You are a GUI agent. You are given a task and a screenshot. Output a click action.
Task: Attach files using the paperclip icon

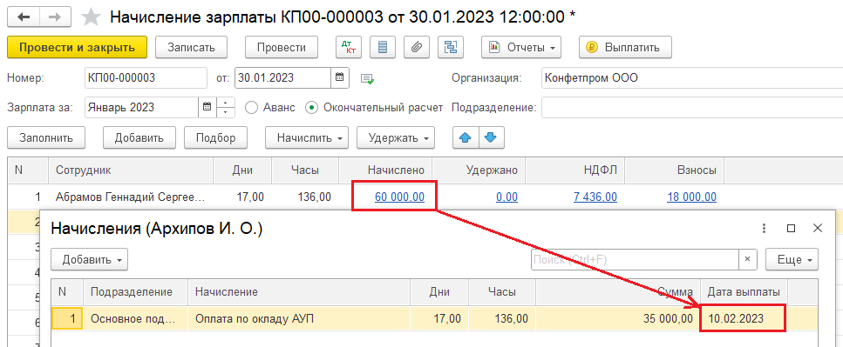click(416, 47)
